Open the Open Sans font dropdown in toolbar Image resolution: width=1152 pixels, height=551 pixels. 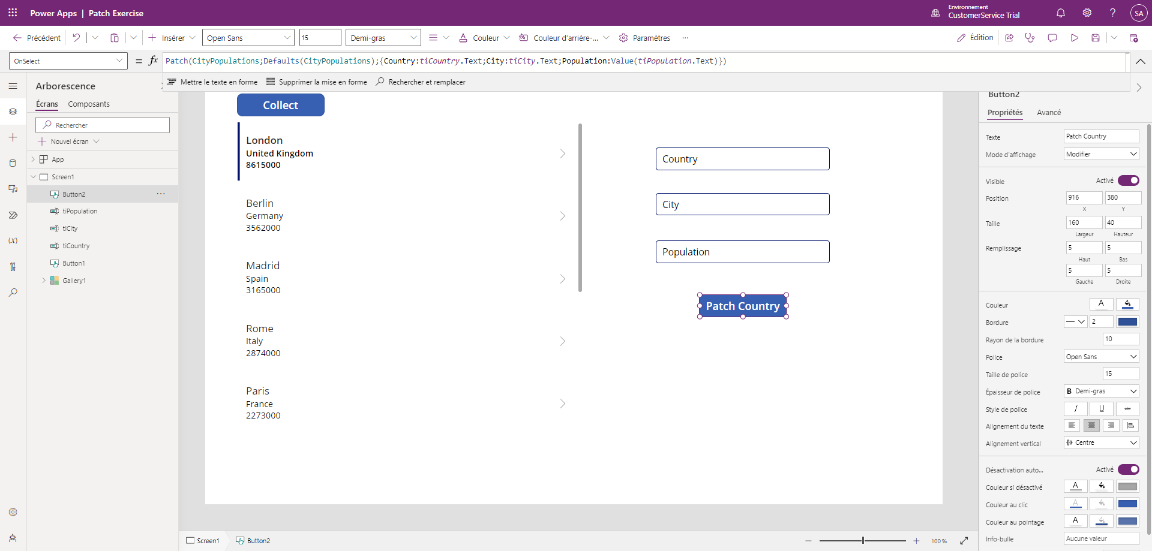248,38
